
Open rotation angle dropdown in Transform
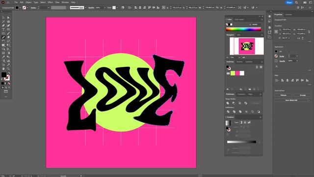[288, 38]
